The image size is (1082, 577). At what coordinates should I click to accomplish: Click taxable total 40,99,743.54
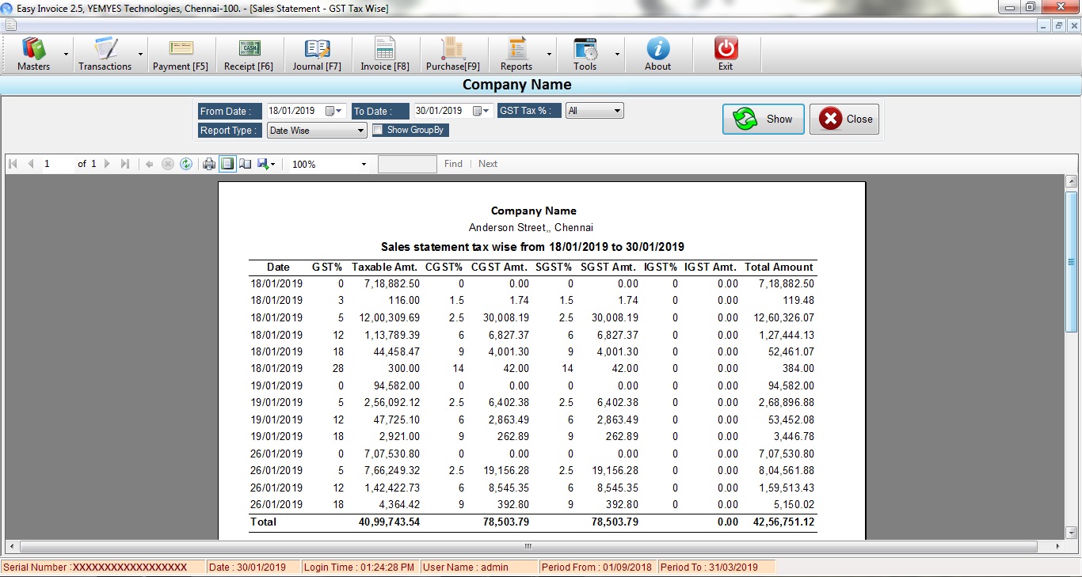389,522
